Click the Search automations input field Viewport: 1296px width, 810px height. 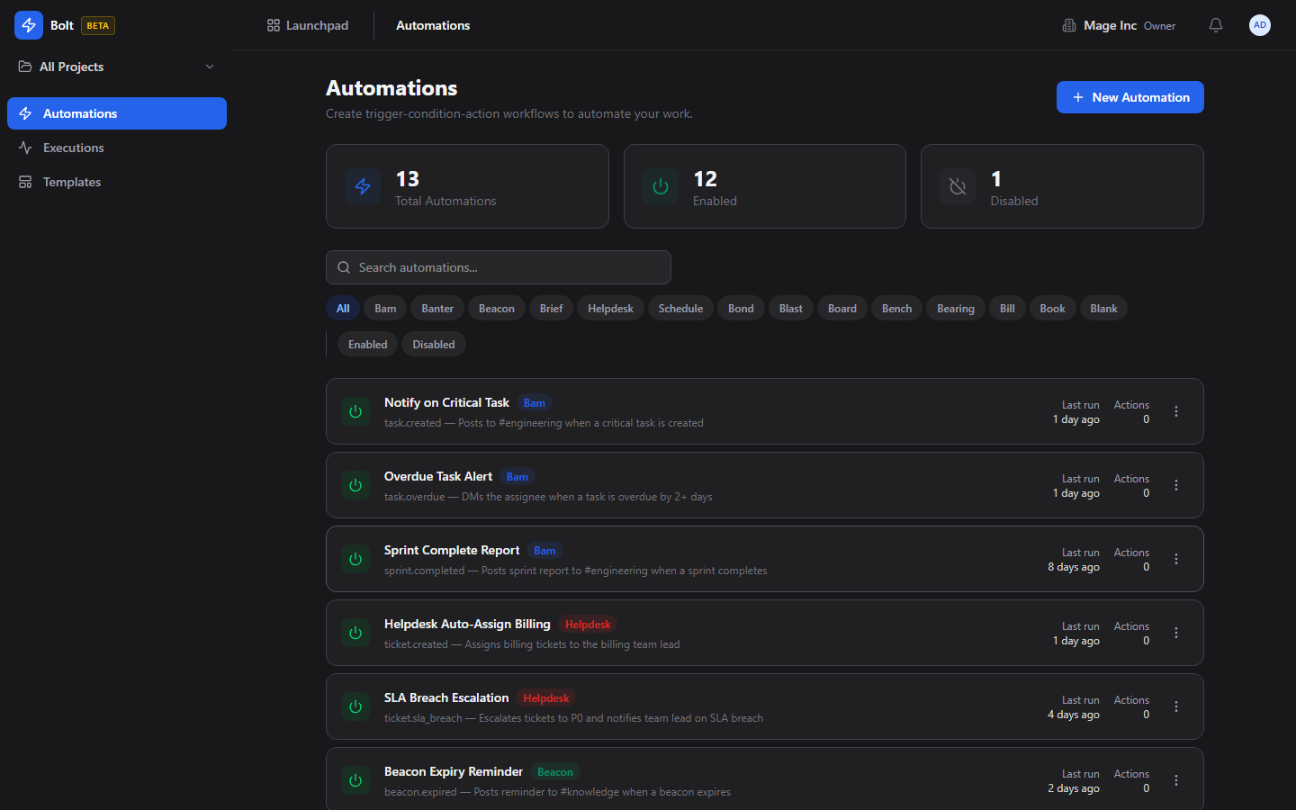[x=499, y=267]
